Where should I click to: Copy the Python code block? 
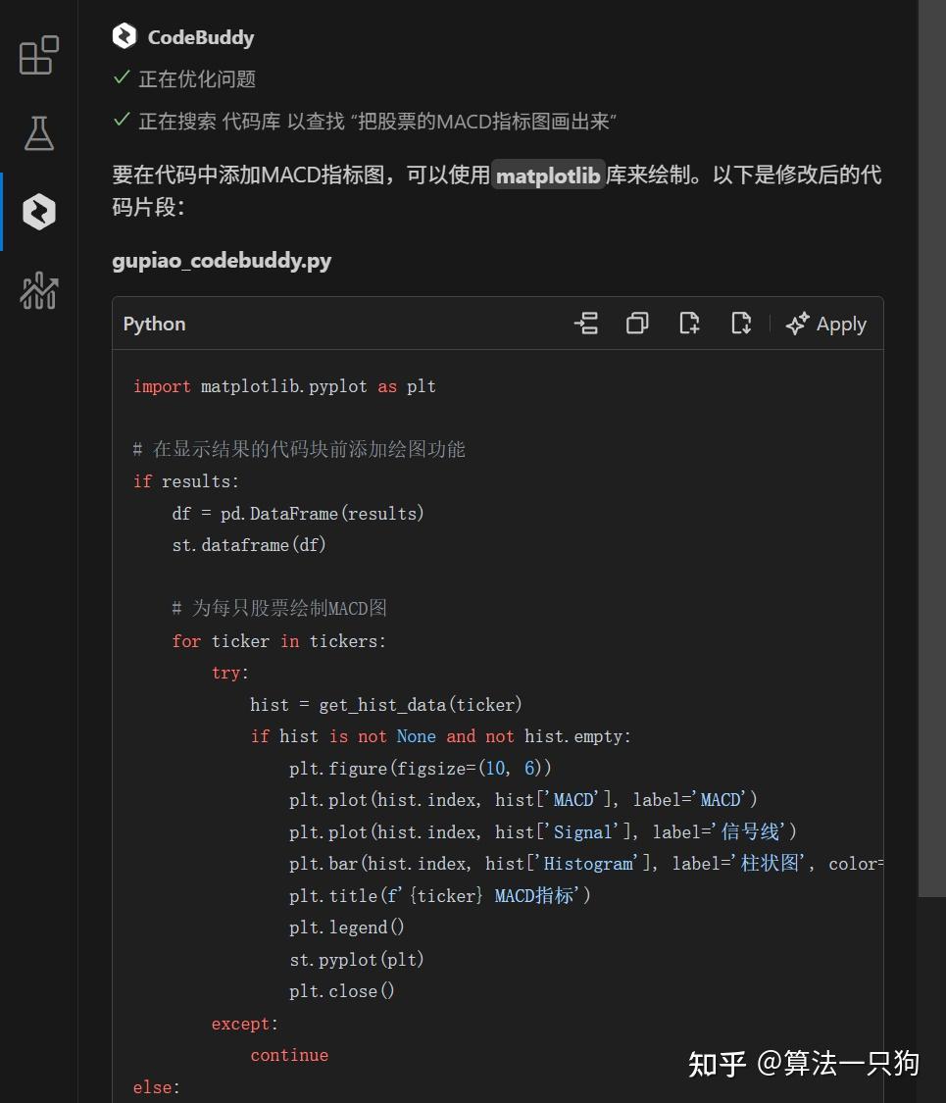(637, 324)
